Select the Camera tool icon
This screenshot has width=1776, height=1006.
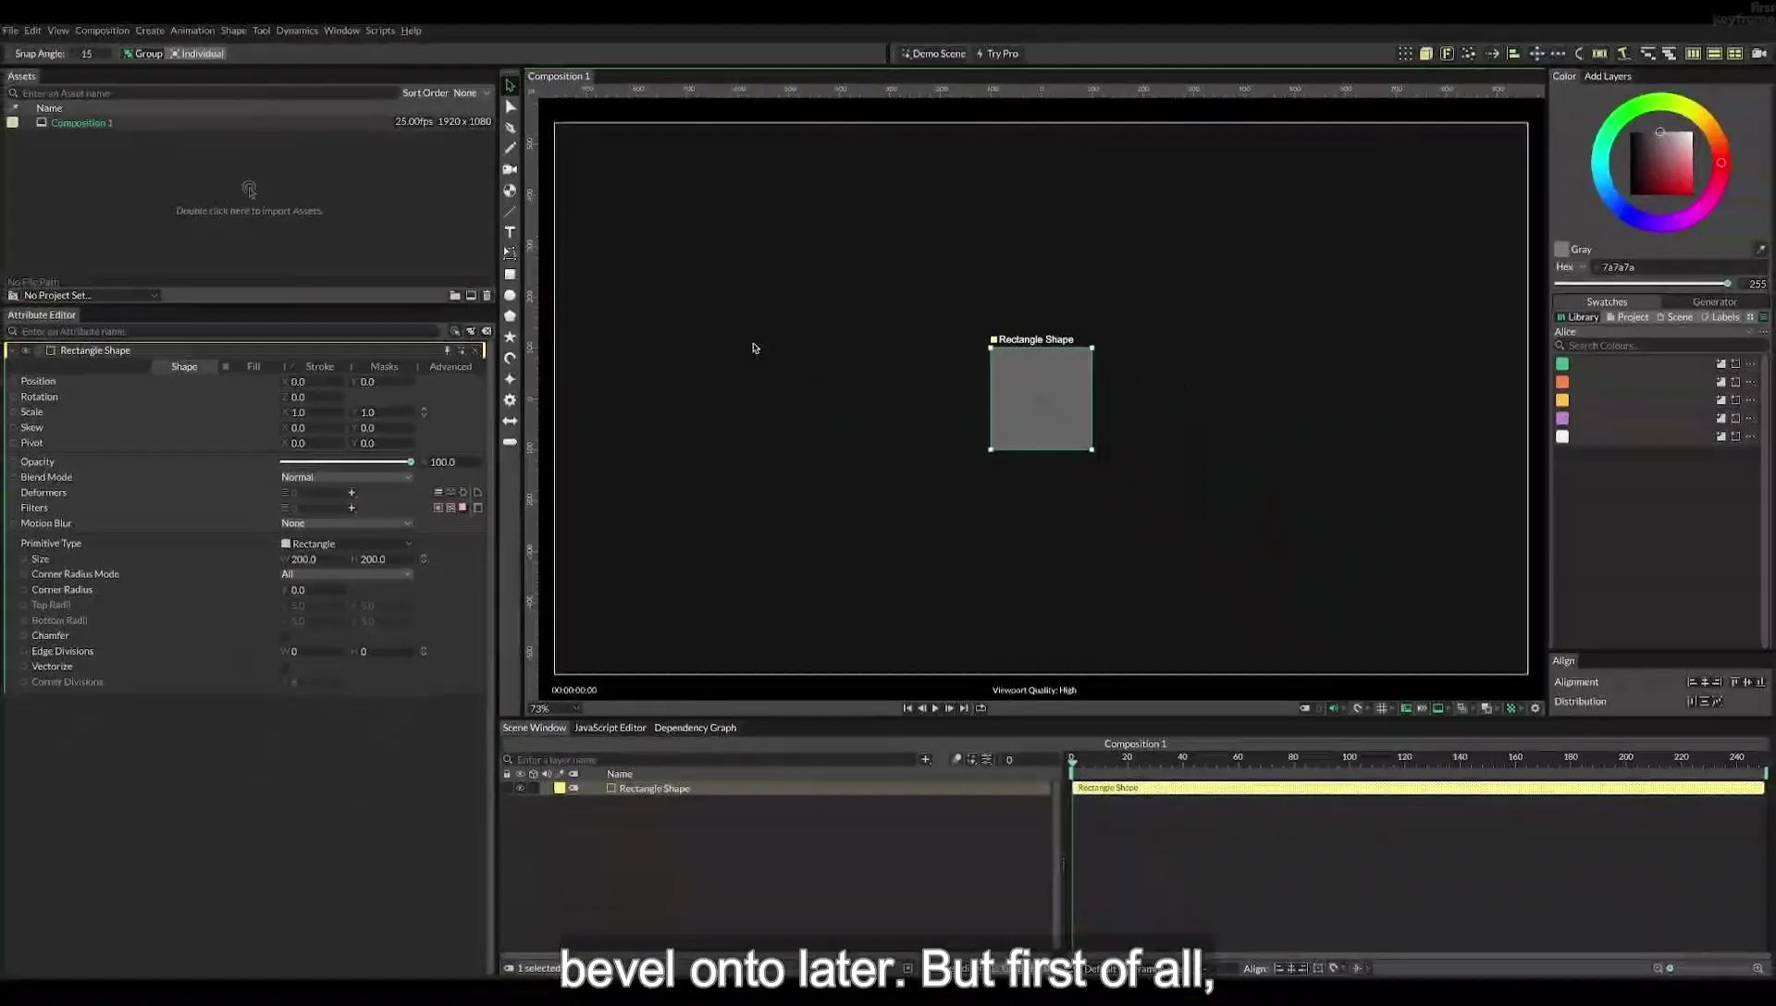[x=510, y=169]
